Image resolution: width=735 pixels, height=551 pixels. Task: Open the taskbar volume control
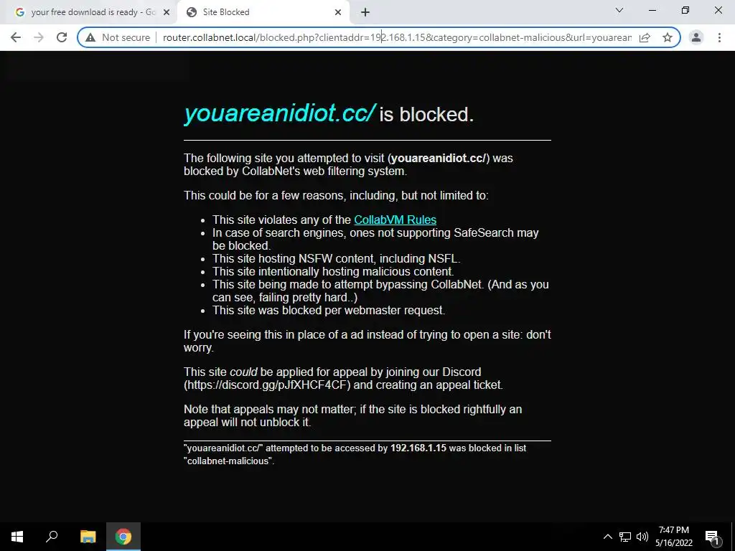pyautogui.click(x=642, y=537)
